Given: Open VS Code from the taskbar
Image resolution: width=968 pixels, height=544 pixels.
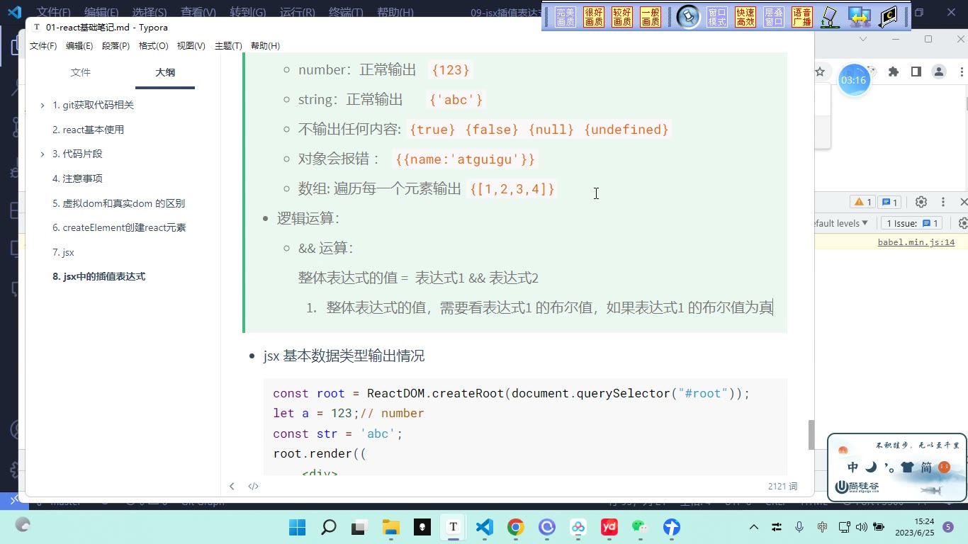Looking at the screenshot, I should pyautogui.click(x=485, y=527).
